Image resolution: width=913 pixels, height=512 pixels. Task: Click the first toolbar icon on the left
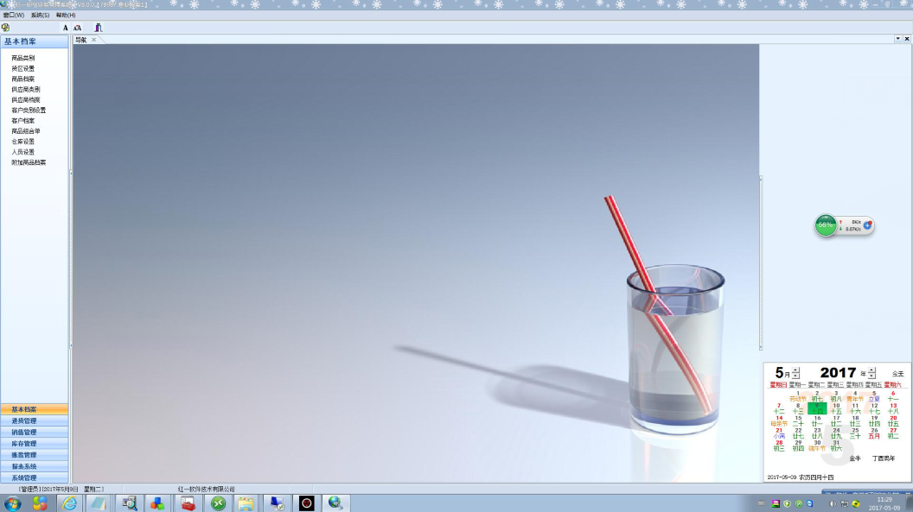point(6,28)
